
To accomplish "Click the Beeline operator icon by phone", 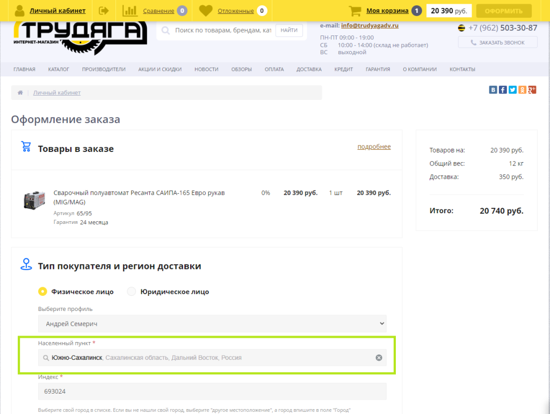I will click(461, 28).
